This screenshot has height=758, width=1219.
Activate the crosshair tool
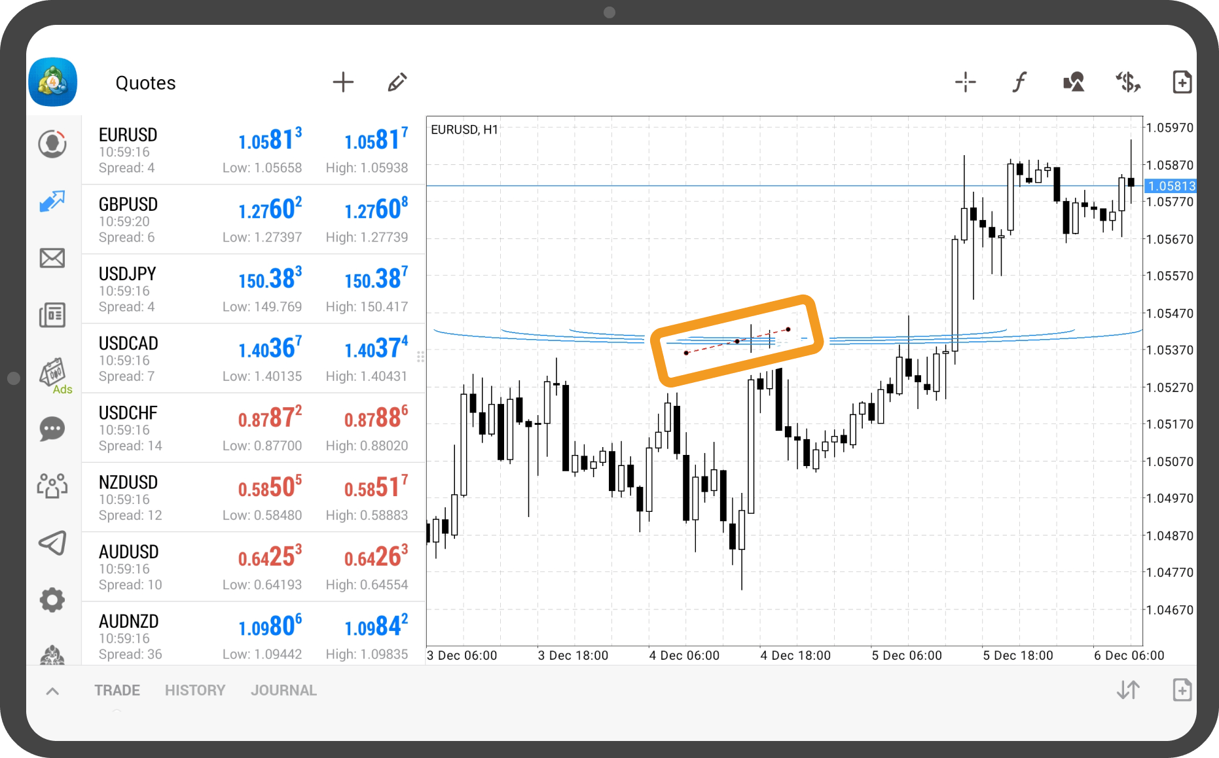965,82
